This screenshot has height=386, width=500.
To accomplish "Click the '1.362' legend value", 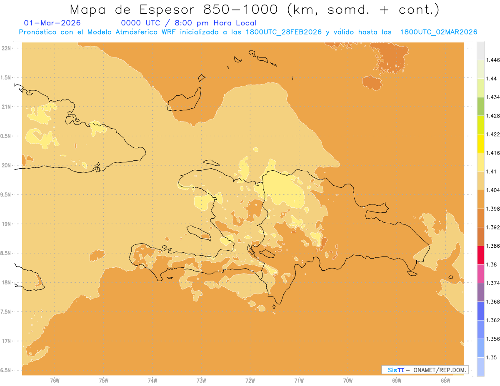I will point(492,320).
